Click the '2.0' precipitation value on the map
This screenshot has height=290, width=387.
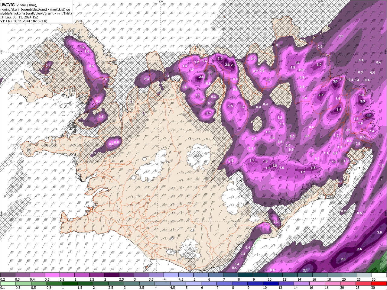[319, 65]
